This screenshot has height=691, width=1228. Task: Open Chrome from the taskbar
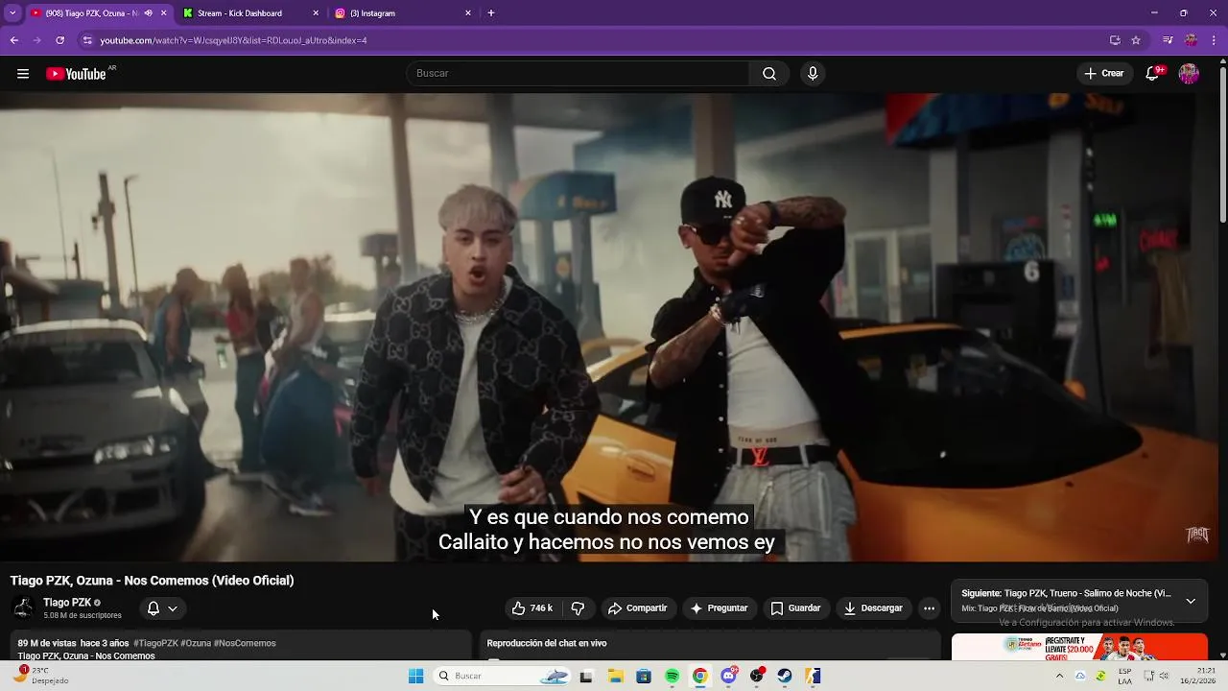[x=700, y=677]
